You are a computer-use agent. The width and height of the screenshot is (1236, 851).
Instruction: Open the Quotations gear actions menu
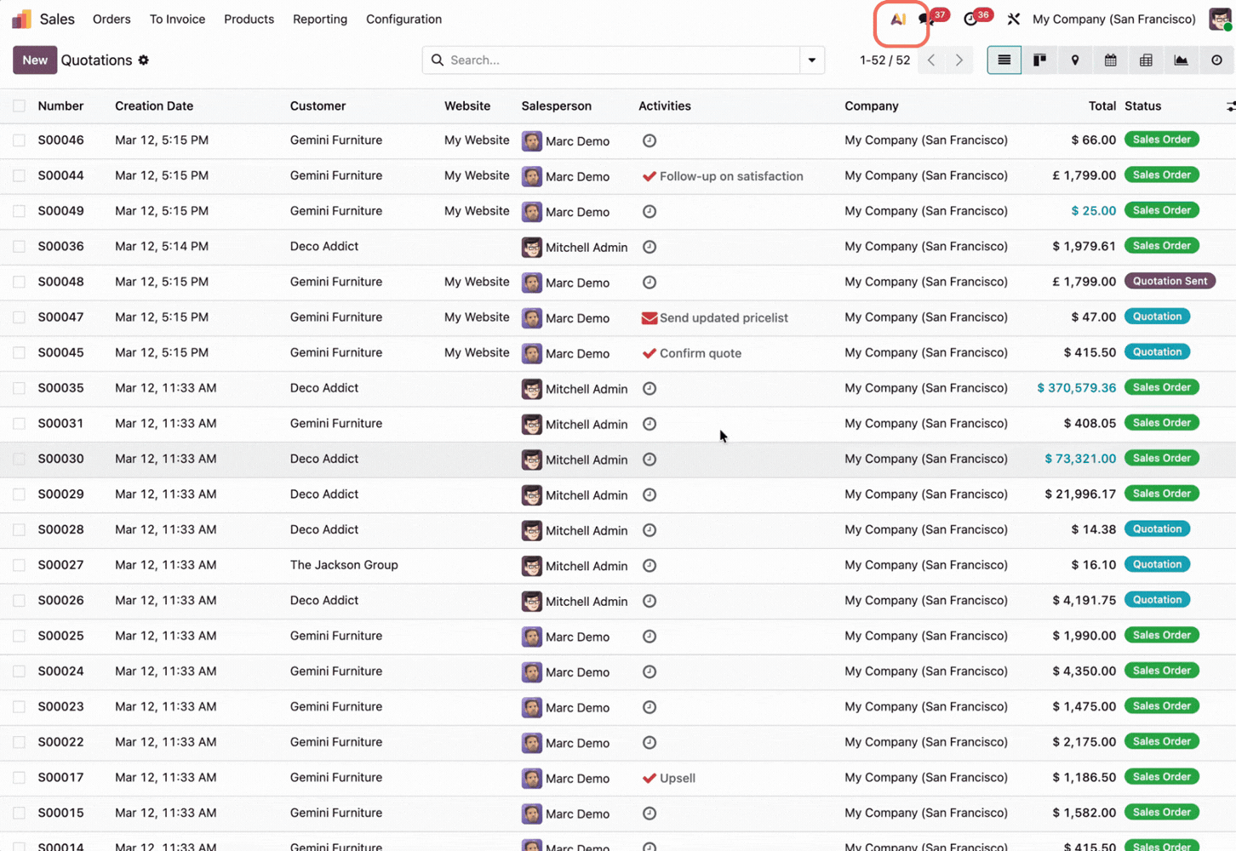click(144, 60)
